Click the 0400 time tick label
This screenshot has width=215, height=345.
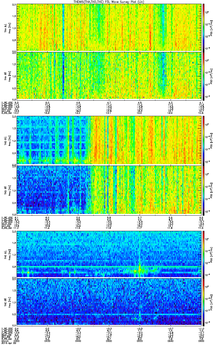click(x=17, y=341)
